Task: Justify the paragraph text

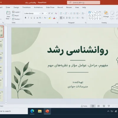Action: point(70,18)
